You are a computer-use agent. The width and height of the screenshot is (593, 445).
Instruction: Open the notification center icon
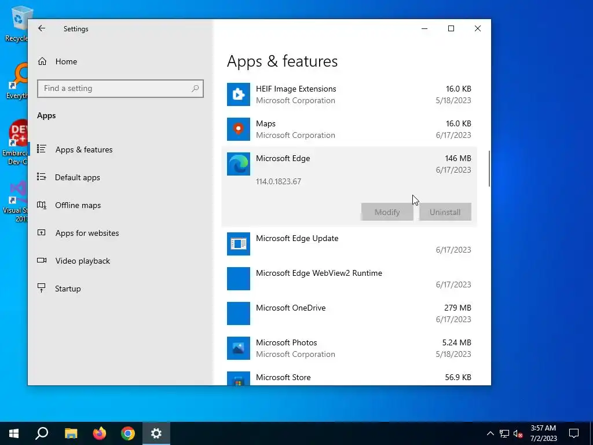574,433
